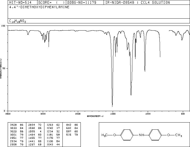Click the peak table entry 2934
190x147 pixels.
click(13, 141)
